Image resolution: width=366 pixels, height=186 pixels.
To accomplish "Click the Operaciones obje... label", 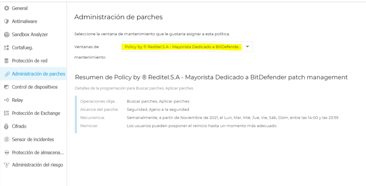I will tap(99, 102).
